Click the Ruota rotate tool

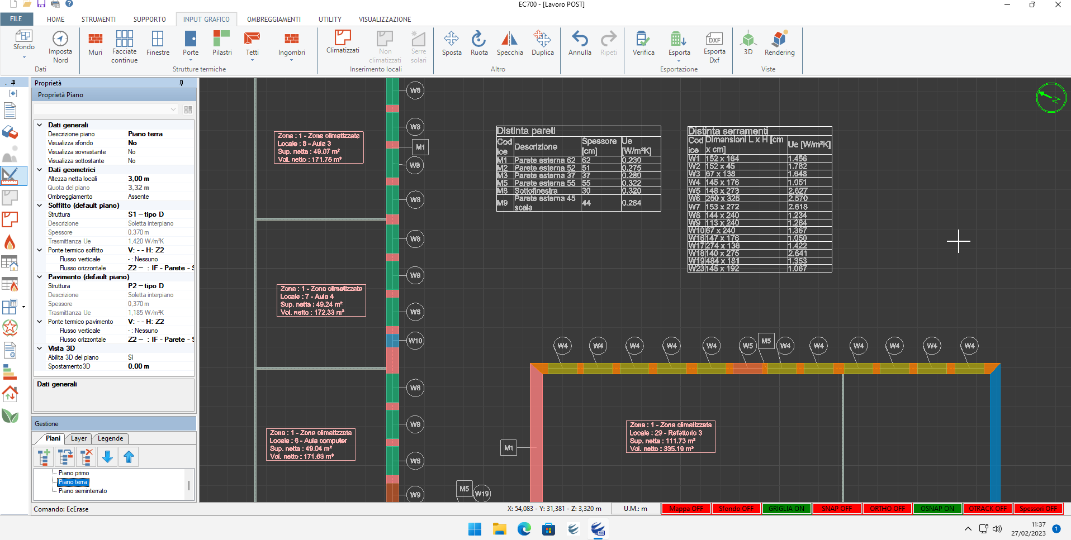pos(479,44)
